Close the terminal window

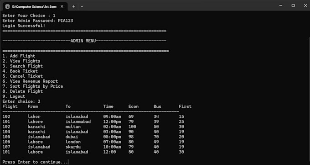click(x=305, y=6)
